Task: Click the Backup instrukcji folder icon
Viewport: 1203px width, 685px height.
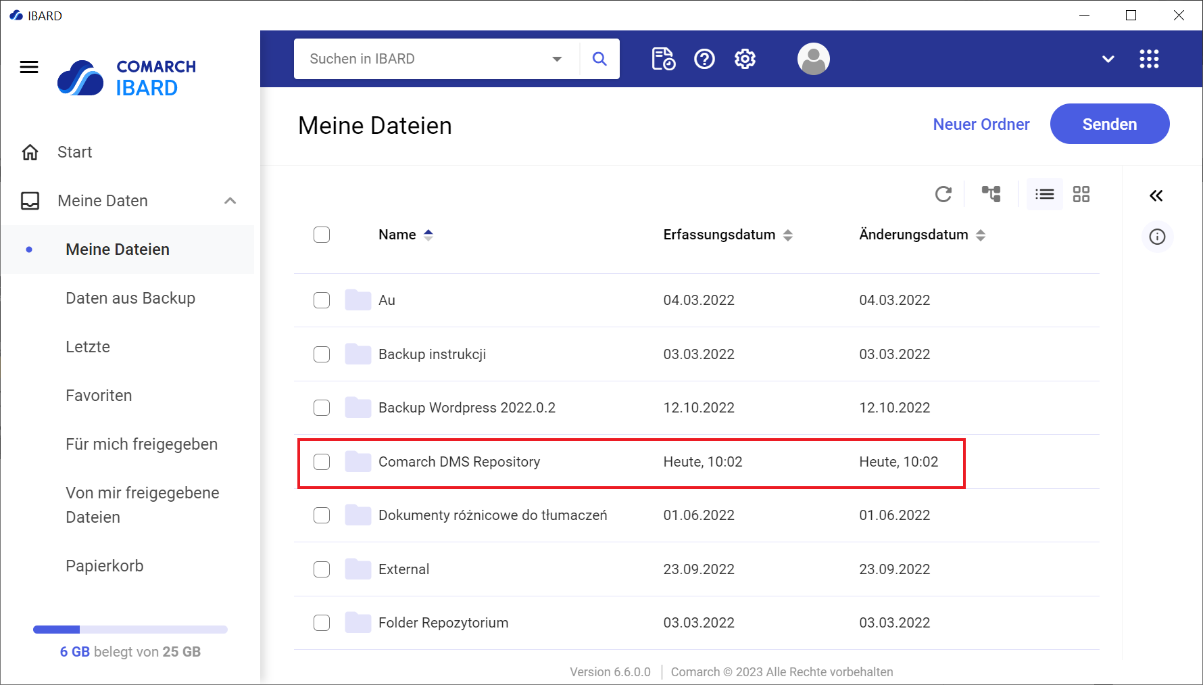Action: click(358, 354)
